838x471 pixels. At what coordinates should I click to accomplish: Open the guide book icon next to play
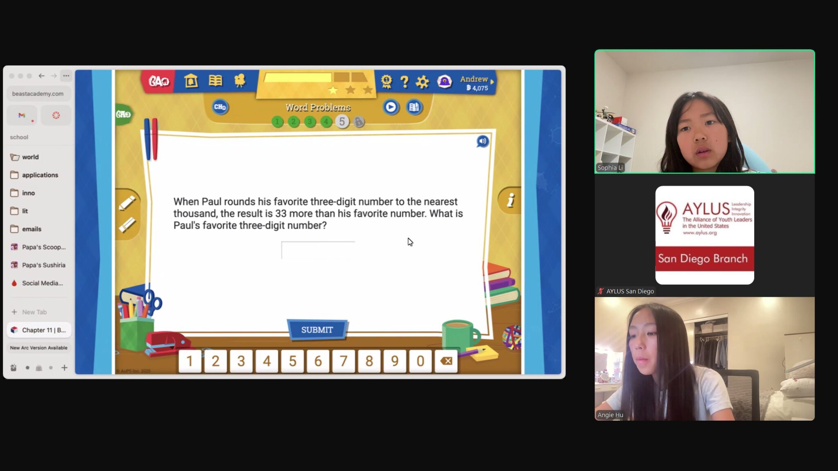point(414,107)
